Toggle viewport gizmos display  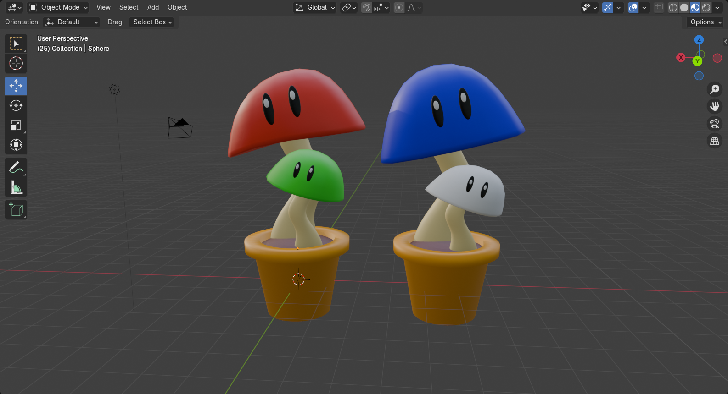tap(607, 7)
